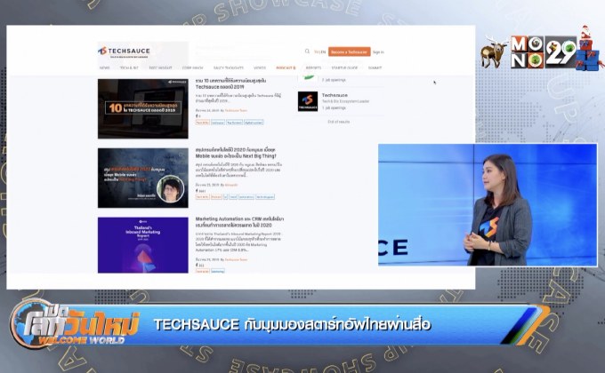Open the highlighted PODCAST menu item

tap(286, 67)
